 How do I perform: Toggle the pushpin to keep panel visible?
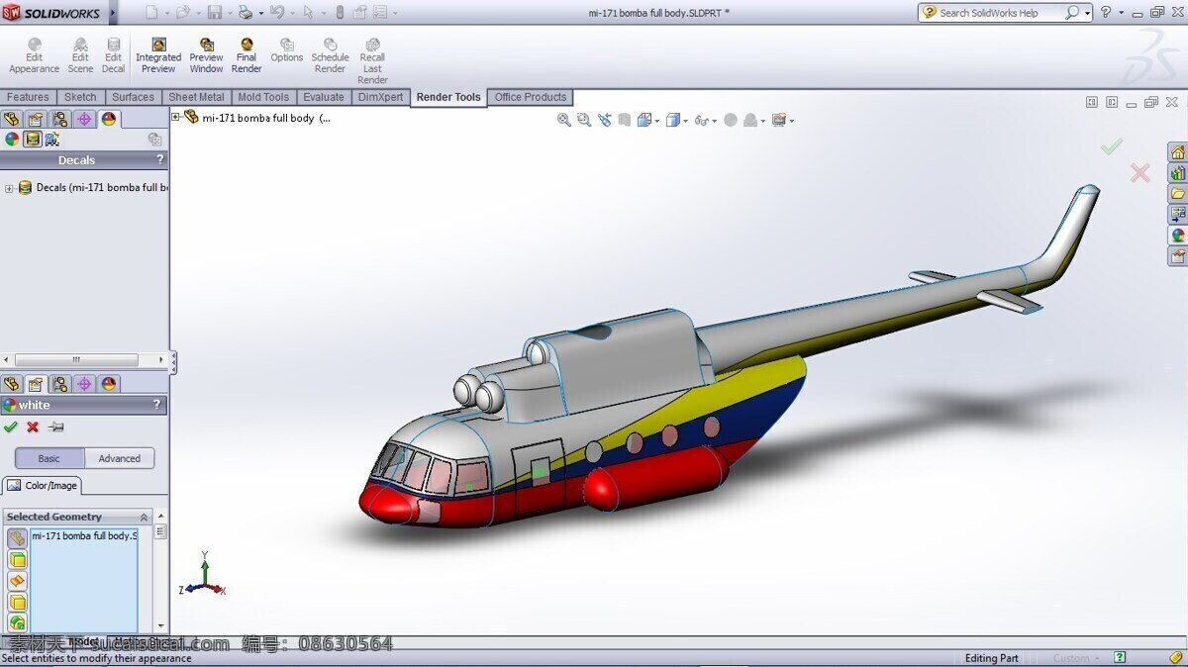[55, 427]
